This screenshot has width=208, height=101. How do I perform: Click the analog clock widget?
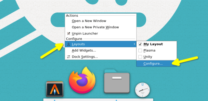pyautogui.click(x=142, y=90)
